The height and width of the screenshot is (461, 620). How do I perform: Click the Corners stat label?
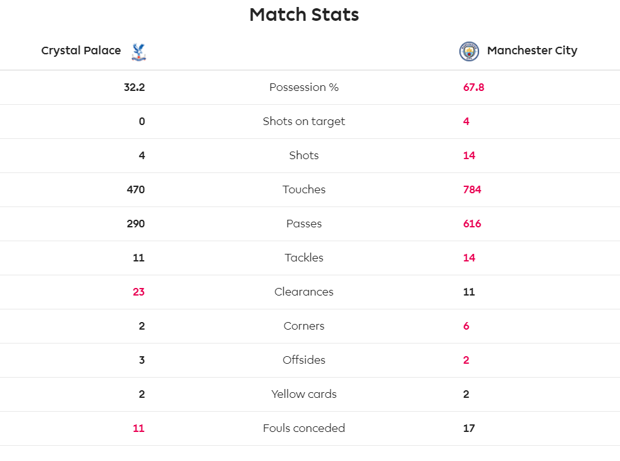303,326
